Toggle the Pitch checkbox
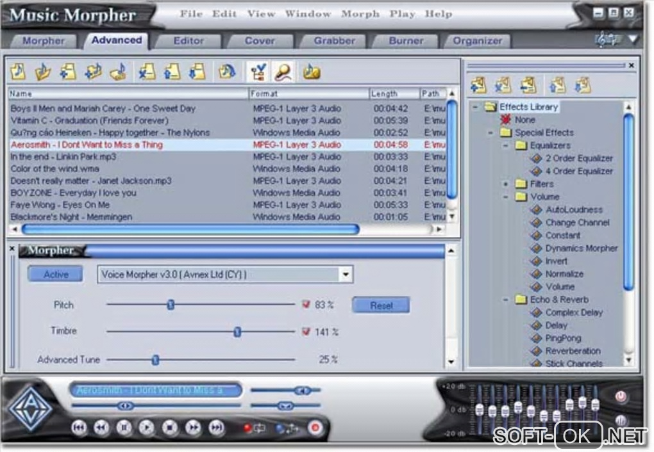The height and width of the screenshot is (452, 654). tap(306, 305)
